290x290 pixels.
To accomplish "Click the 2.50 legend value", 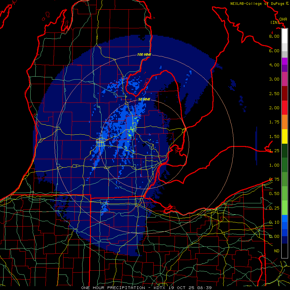I will [x=274, y=93].
